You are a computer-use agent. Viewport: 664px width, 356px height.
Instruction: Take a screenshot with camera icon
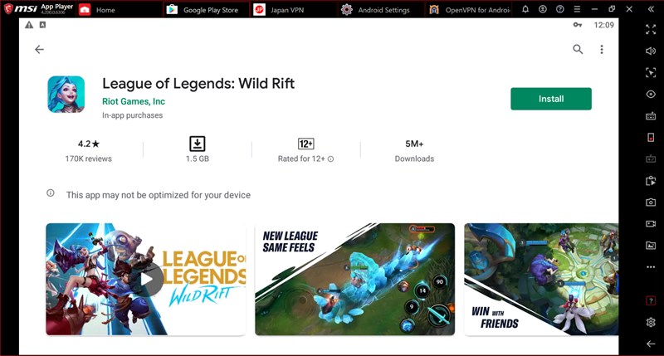(651, 202)
